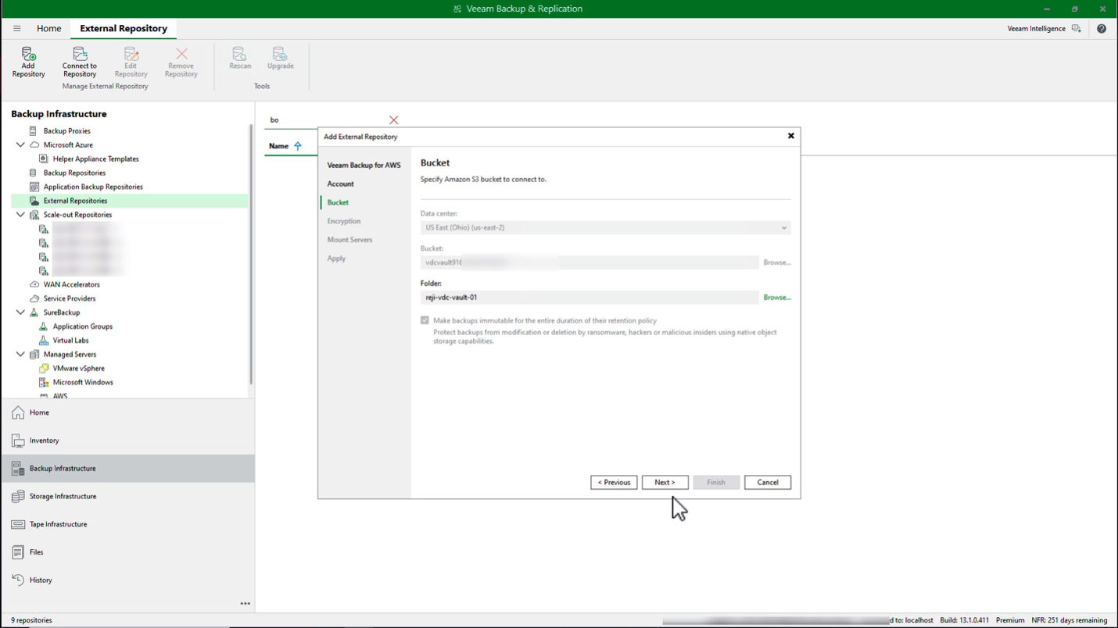This screenshot has height=628, width=1118.
Task: Click the Next button
Action: click(665, 483)
